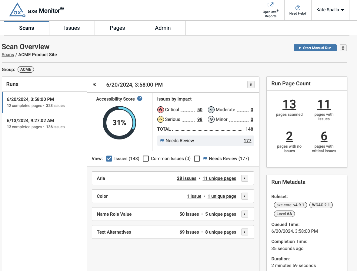Uncheck the Issues (148) checkbox
Image resolution: width=357 pixels, height=271 pixels.
(109, 159)
